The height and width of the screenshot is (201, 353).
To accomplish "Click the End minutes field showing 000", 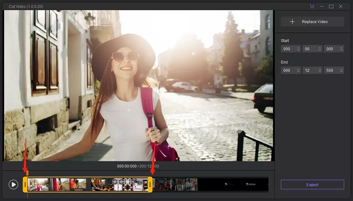I will click(x=291, y=71).
